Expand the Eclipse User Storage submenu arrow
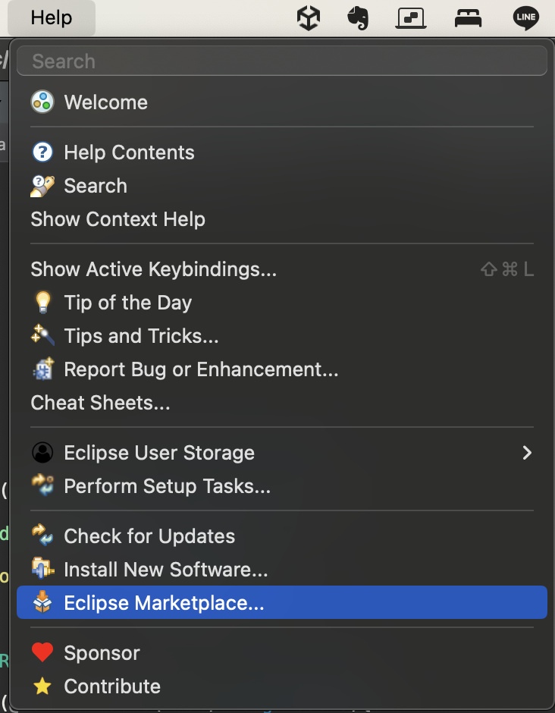This screenshot has width=555, height=713. 527,453
